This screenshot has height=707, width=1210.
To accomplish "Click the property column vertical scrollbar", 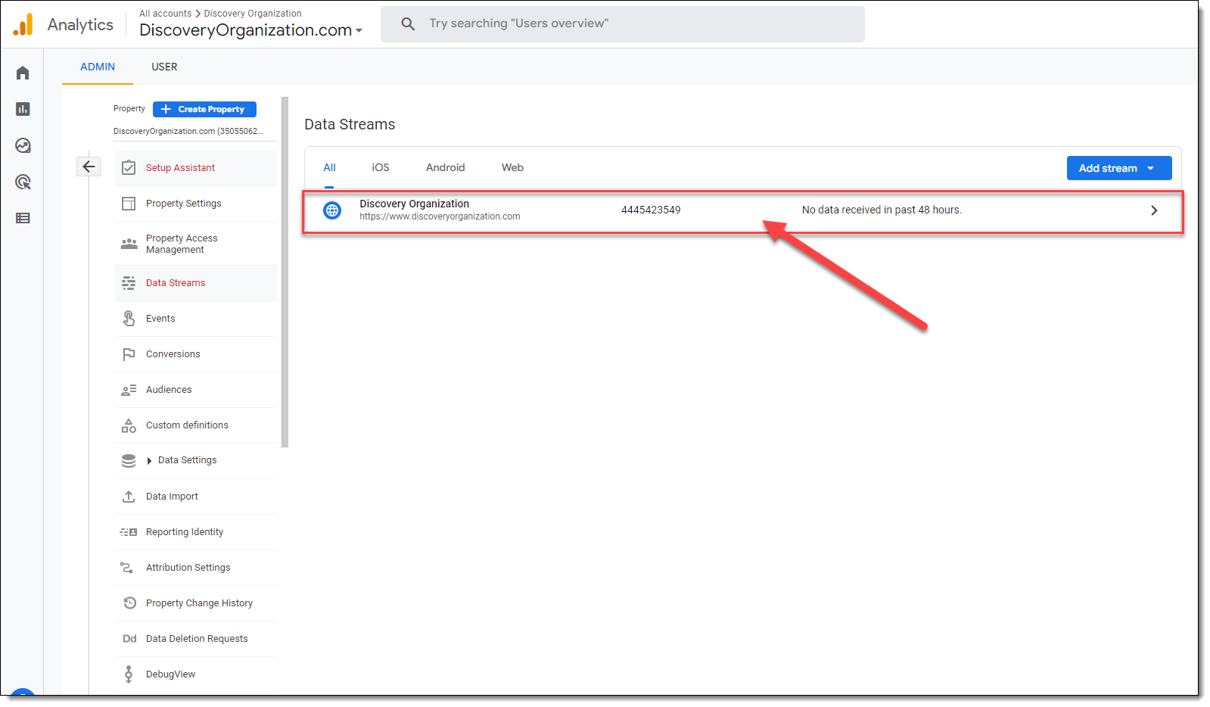I will (x=285, y=273).
